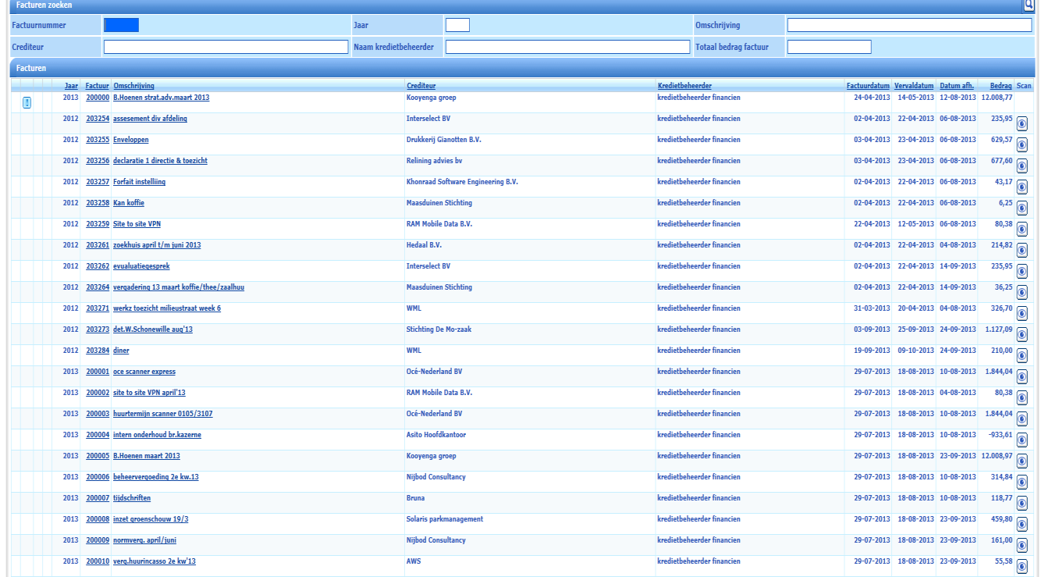Image resolution: width=1045 pixels, height=577 pixels.
Task: Open scan icon for invoice 200006
Action: point(1022,482)
